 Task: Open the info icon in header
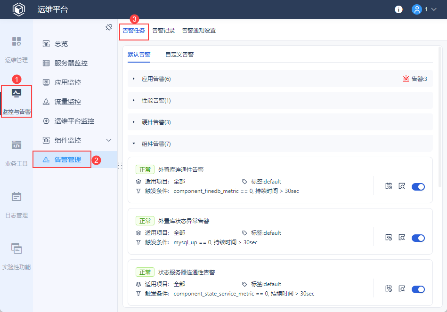(398, 9)
